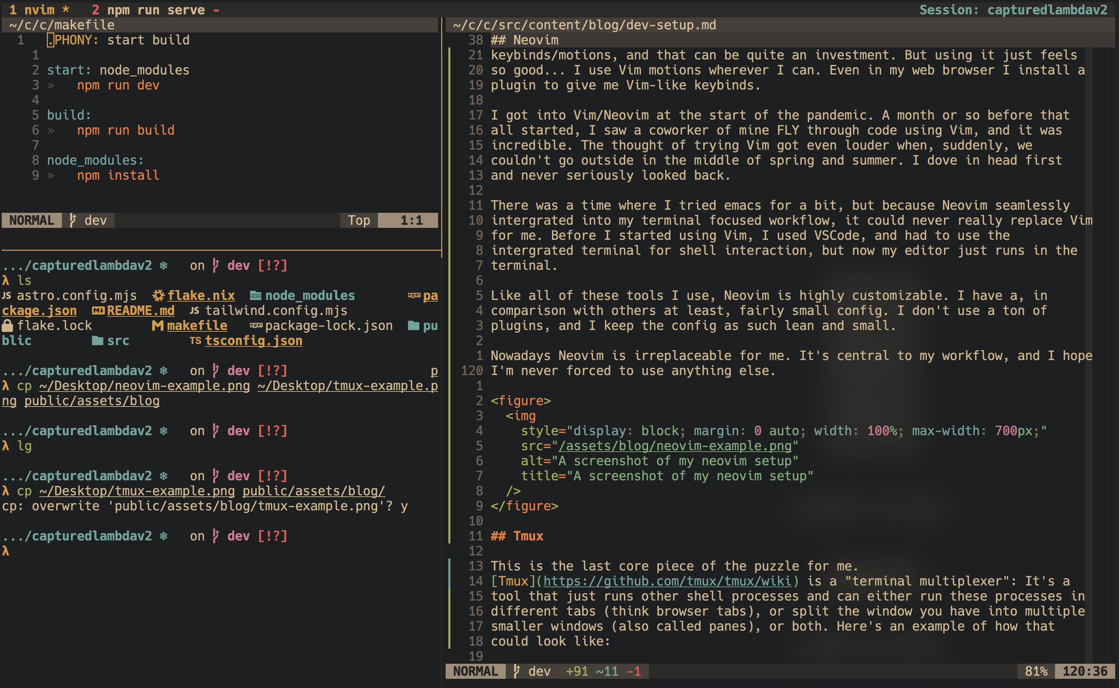Click the Top indicator in the statusline

359,220
